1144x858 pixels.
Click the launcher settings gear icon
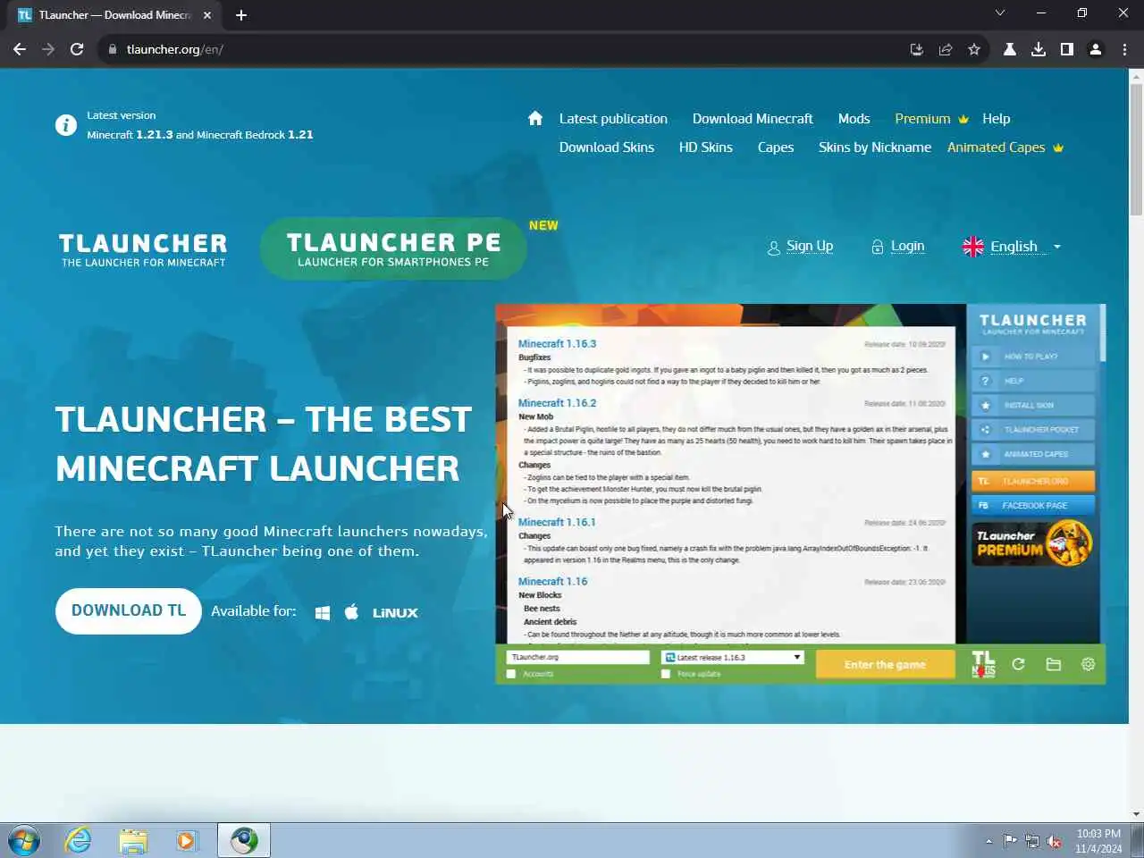coord(1088,664)
